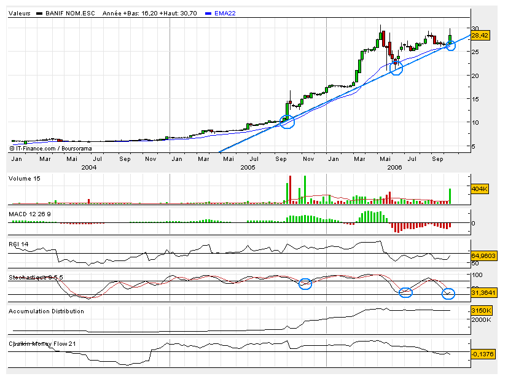Viewport: 508px width, 379px height.
Task: Click the 31,3641 stochastic value tag
Action: click(483, 293)
